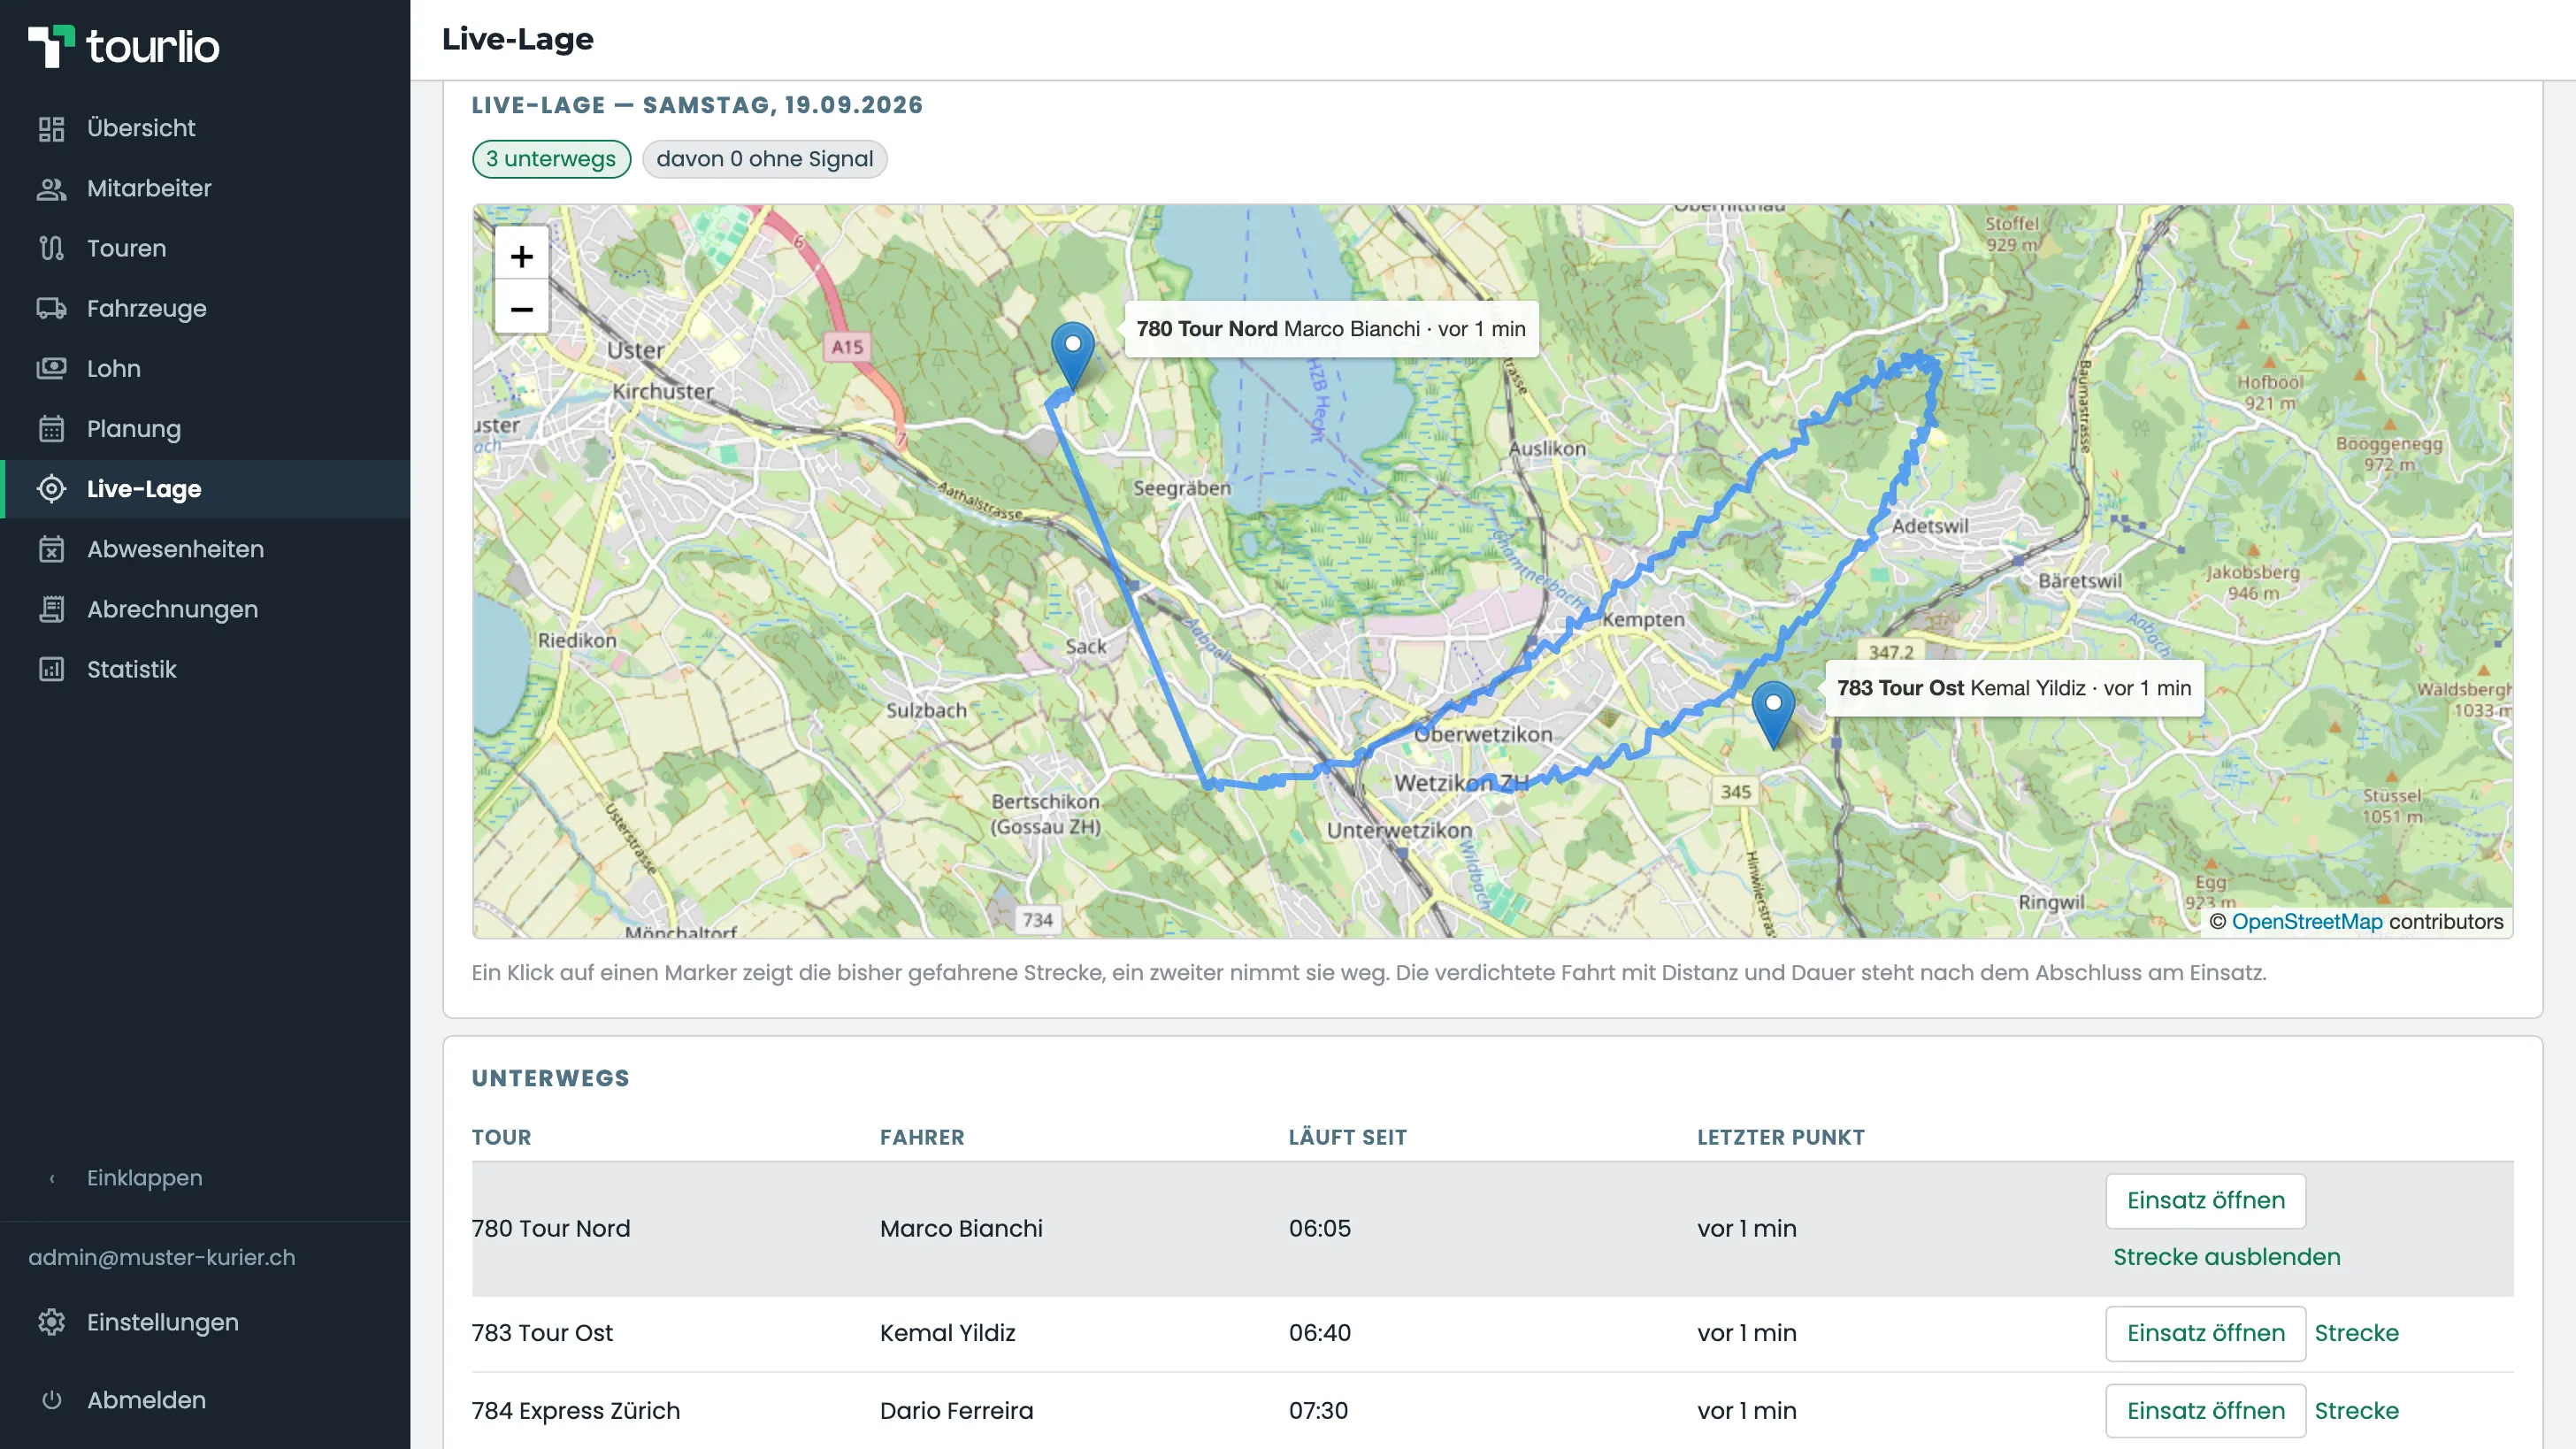Go to the Touren page
The image size is (2576, 1449).
(x=205, y=248)
